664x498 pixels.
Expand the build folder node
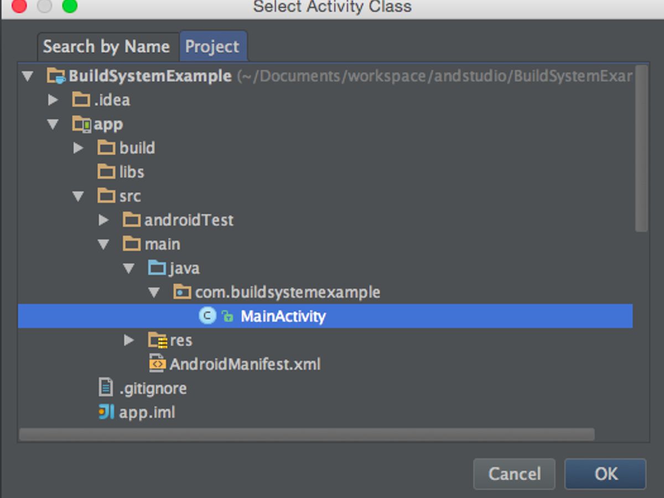79,148
